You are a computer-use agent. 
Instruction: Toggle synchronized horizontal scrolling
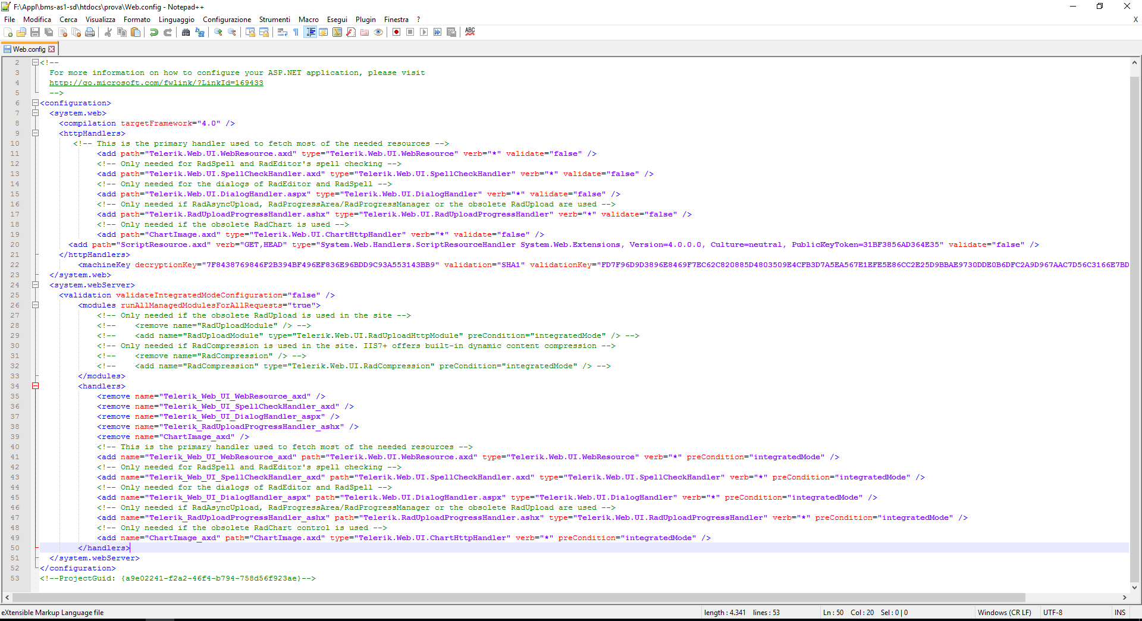pyautogui.click(x=264, y=32)
